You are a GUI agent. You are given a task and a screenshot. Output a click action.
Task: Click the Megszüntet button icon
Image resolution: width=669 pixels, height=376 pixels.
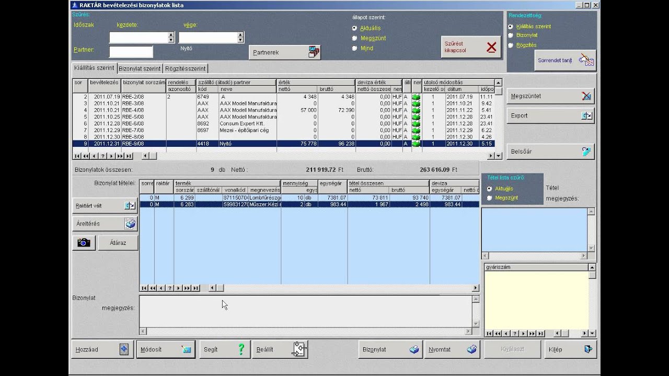(x=586, y=96)
